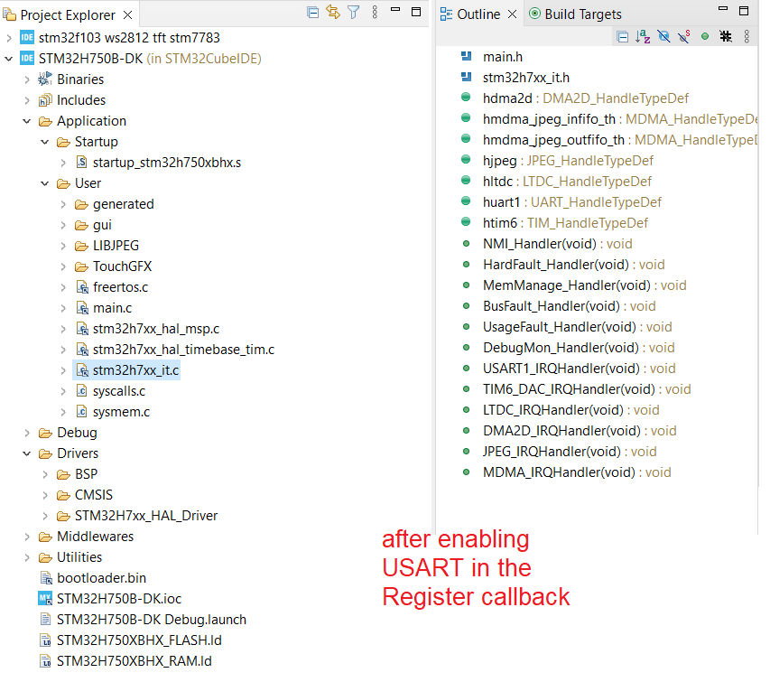Viewport: 770px width, 682px height.
Task: Select stm32h7xx_hal_timebase_tim.c file
Action: pyautogui.click(x=183, y=350)
